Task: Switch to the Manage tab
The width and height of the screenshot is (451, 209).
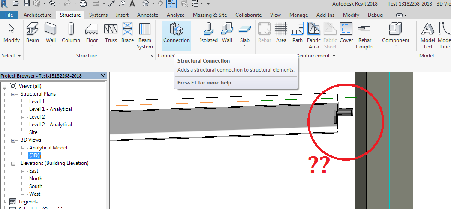Action: pos(298,15)
